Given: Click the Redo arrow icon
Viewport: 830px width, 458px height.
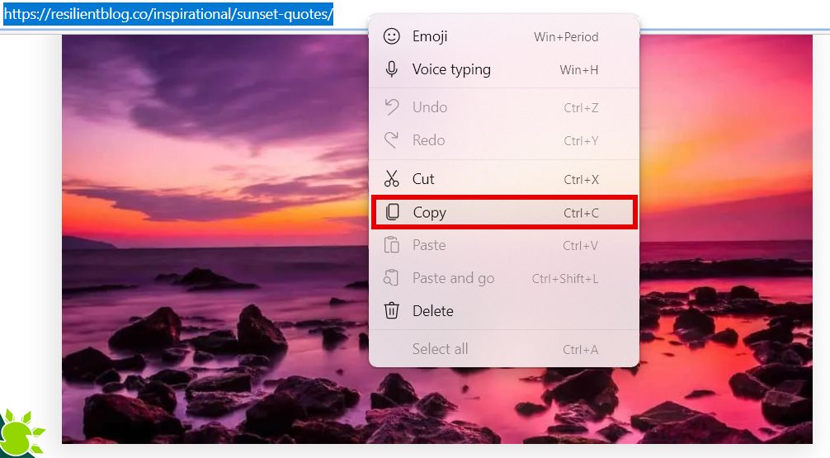Looking at the screenshot, I should pos(392,139).
